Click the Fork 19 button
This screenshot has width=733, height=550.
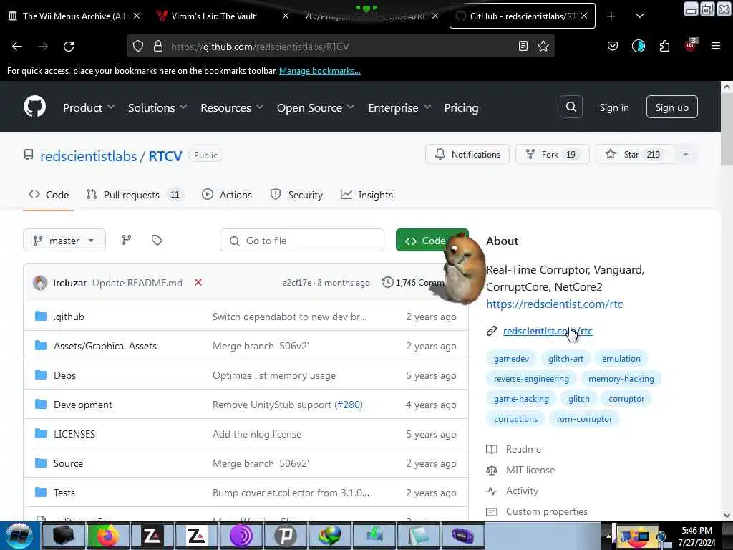click(x=552, y=155)
